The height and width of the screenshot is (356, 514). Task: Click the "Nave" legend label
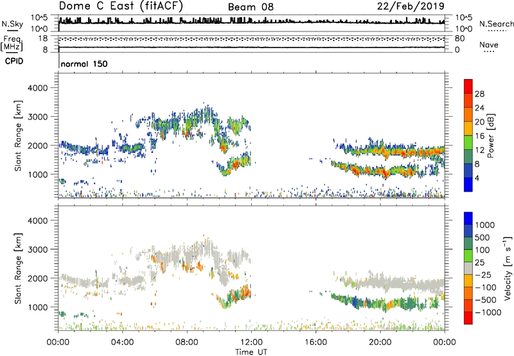(489, 45)
